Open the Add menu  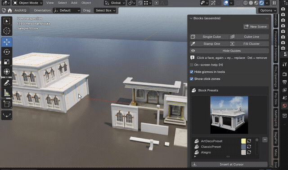74,3
